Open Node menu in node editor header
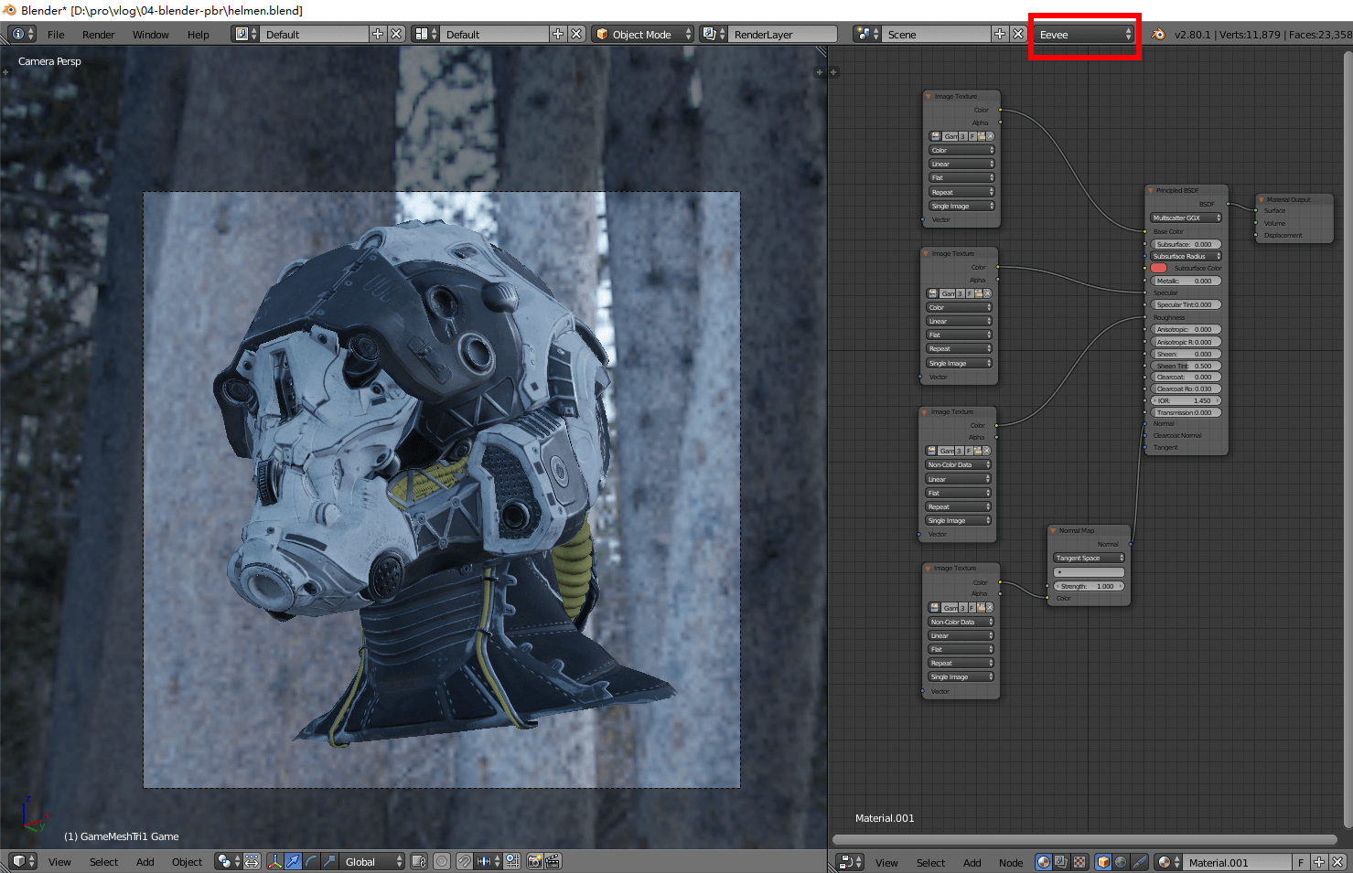The width and height of the screenshot is (1353, 873). 1011,863
